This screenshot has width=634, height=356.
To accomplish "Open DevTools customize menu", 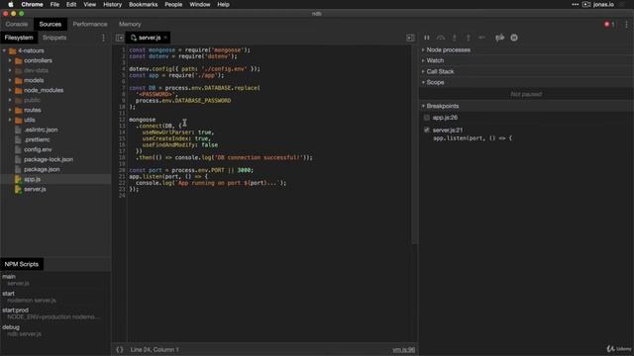I will (x=627, y=24).
